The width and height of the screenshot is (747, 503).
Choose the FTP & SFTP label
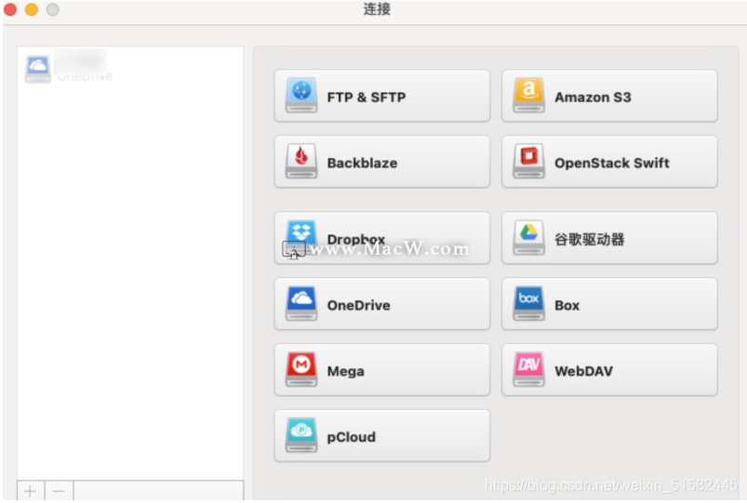point(367,98)
